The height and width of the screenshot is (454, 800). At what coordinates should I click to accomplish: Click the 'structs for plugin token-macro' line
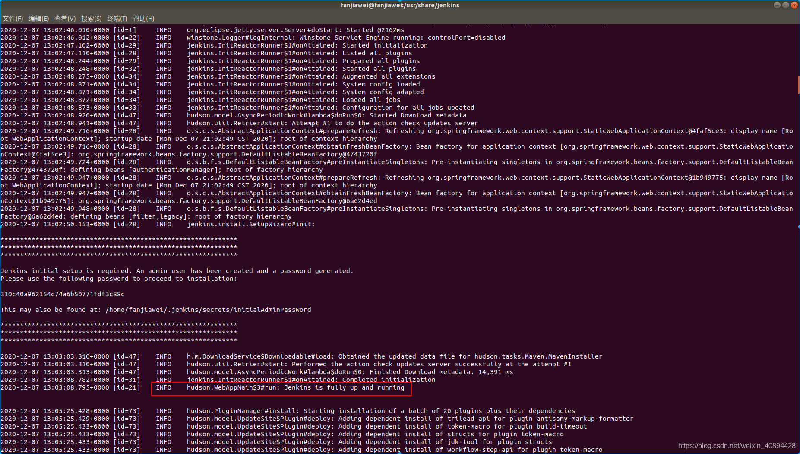click(282, 434)
